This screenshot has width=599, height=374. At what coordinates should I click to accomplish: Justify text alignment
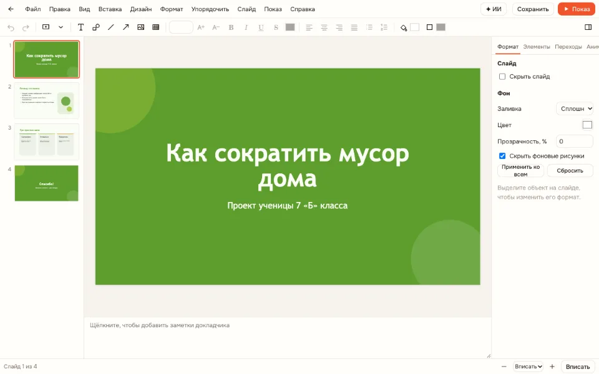point(354,27)
